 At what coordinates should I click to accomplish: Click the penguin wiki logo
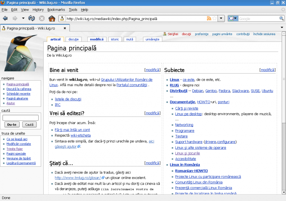pos(21,53)
